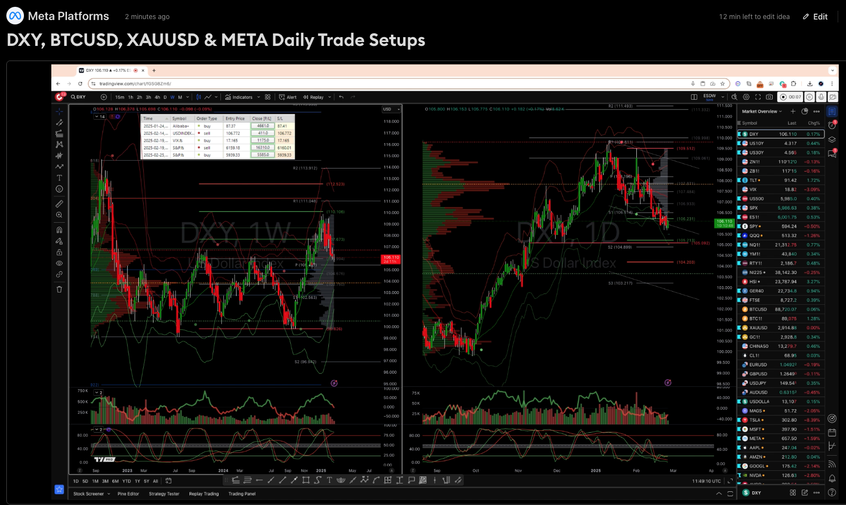This screenshot has width=846, height=505.
Task: Click the blue favorites star button
Action: click(59, 489)
